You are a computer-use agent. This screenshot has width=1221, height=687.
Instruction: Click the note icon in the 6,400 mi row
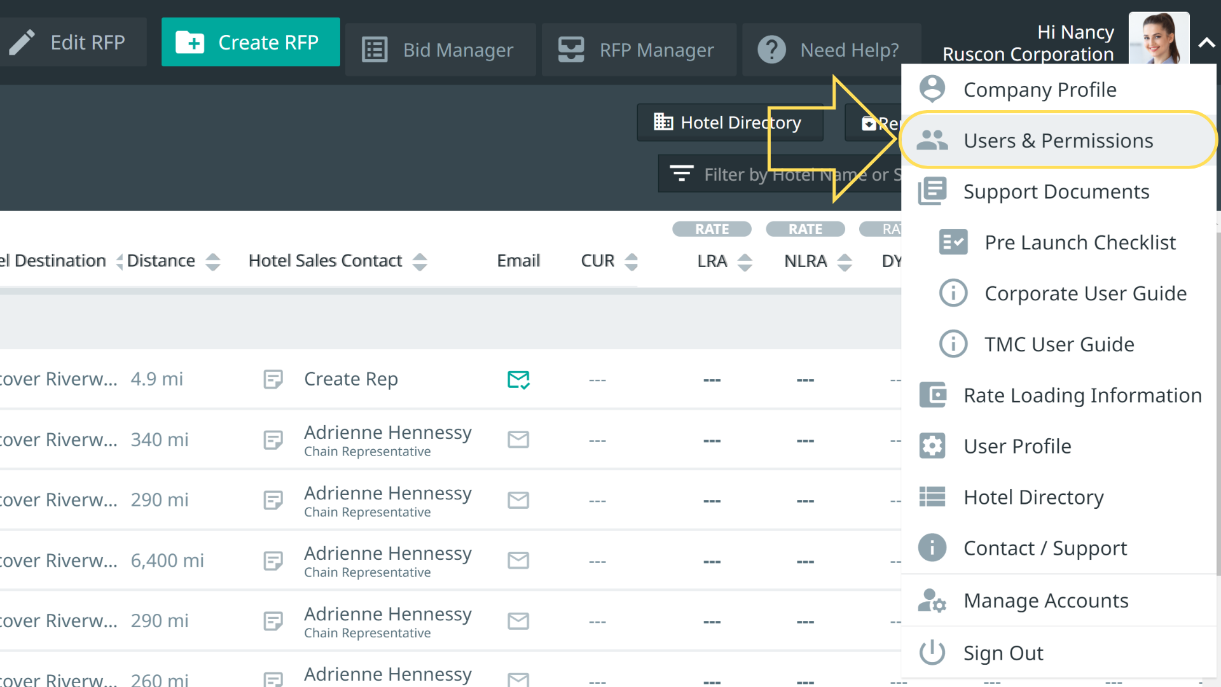coord(273,561)
